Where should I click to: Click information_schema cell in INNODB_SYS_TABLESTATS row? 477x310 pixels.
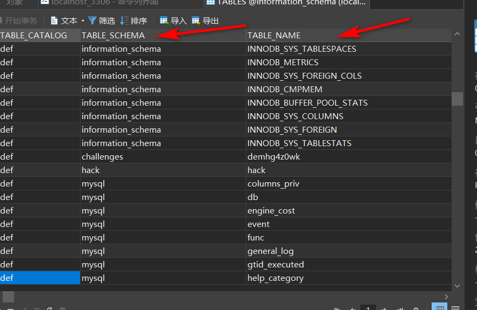[x=163, y=143]
